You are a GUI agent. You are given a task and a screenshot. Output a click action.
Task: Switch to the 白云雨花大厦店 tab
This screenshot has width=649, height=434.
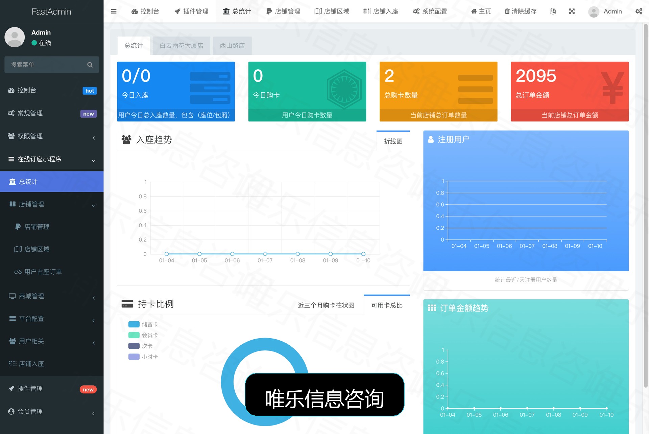pyautogui.click(x=182, y=46)
